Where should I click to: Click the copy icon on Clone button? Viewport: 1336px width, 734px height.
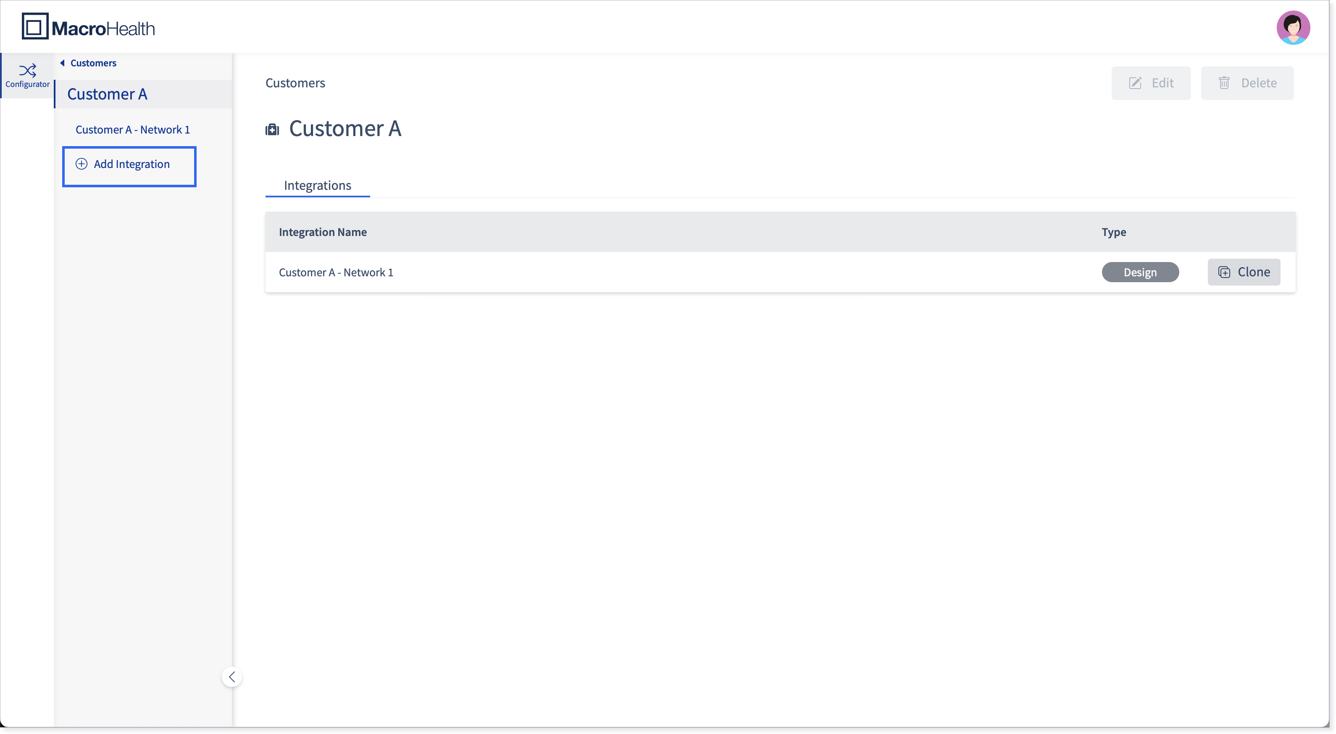point(1224,272)
